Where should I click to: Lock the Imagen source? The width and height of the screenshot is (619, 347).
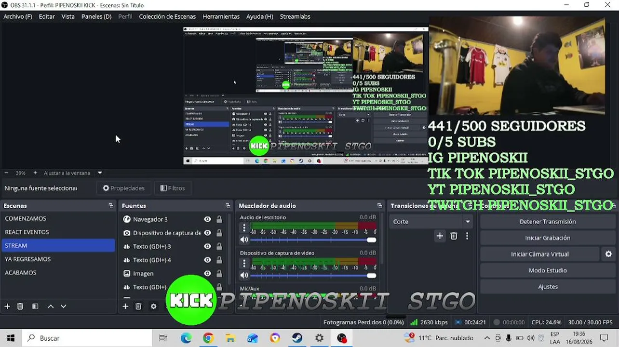coord(219,273)
